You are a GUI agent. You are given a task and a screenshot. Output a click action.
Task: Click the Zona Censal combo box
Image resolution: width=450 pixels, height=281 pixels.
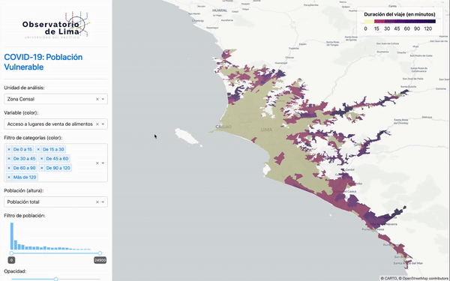point(55,99)
